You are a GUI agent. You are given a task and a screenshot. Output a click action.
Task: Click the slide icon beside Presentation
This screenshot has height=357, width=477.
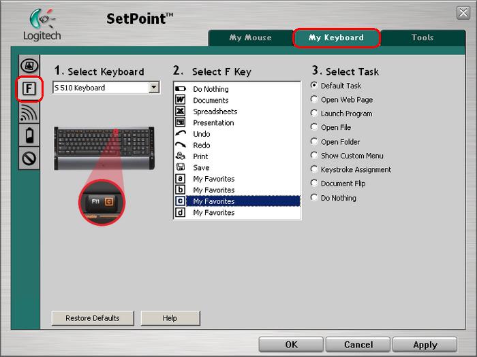[180, 122]
